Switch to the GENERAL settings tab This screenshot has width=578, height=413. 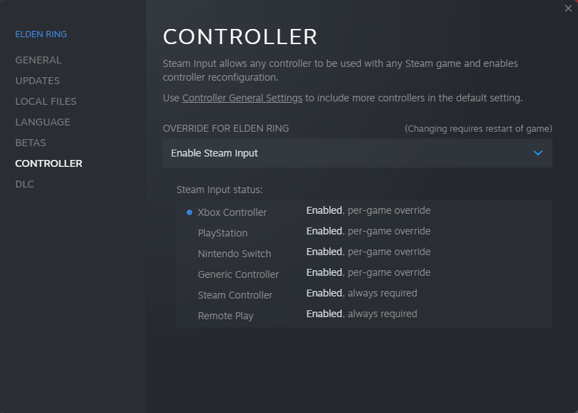tap(39, 60)
